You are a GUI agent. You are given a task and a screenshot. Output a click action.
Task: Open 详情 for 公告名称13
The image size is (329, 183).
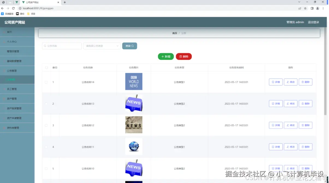coord(276,104)
